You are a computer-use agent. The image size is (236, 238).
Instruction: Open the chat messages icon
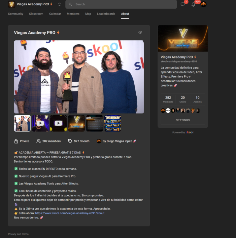pyautogui.click(x=183, y=4)
